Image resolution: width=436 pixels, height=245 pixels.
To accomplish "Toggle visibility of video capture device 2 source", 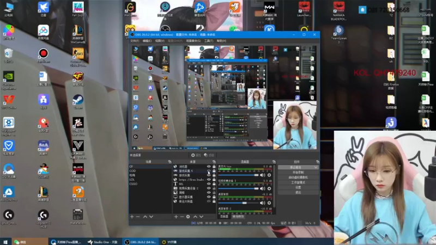I will coord(209,188).
